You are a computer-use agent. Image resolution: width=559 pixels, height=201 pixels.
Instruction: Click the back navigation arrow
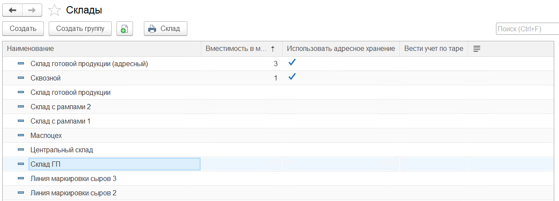pyautogui.click(x=13, y=10)
